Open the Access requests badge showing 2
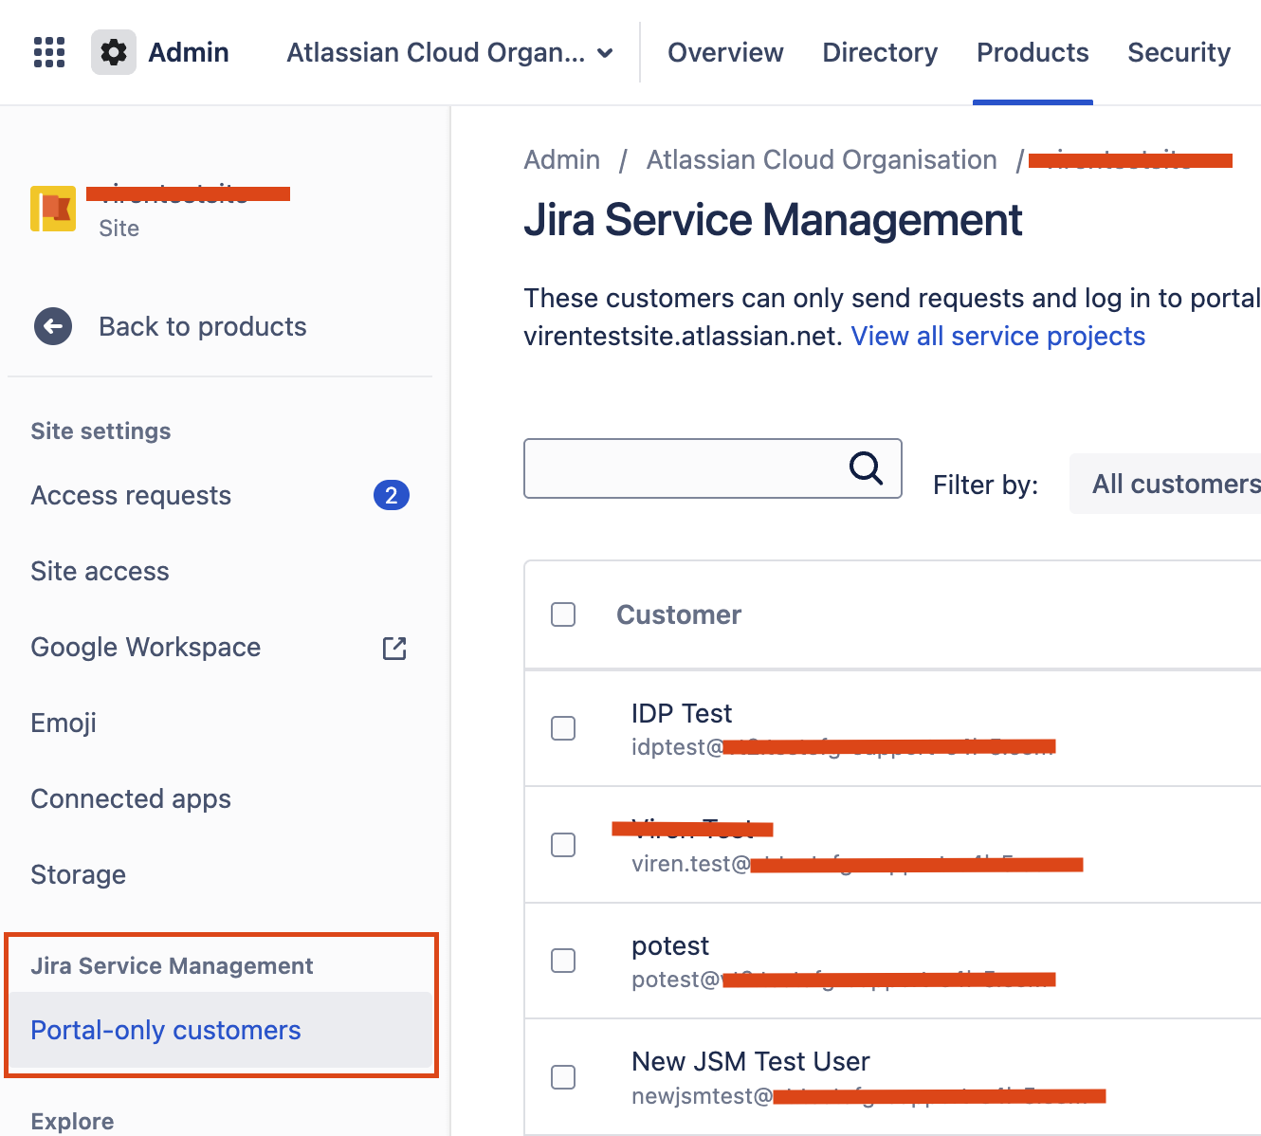 (x=392, y=495)
